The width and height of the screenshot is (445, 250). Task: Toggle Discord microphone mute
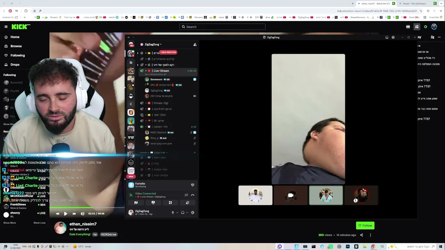(173, 212)
